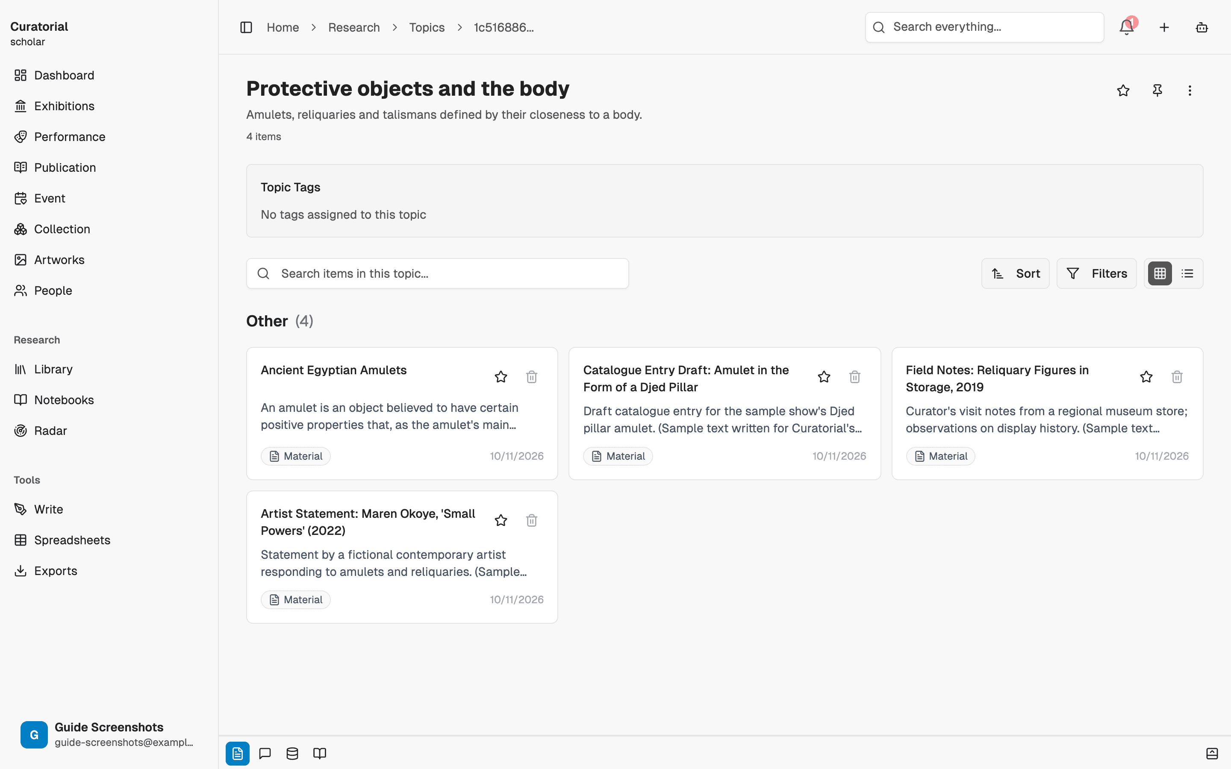Star the Artist Statement Maren Okoye card
Screen dimensions: 1231x769
pos(501,520)
